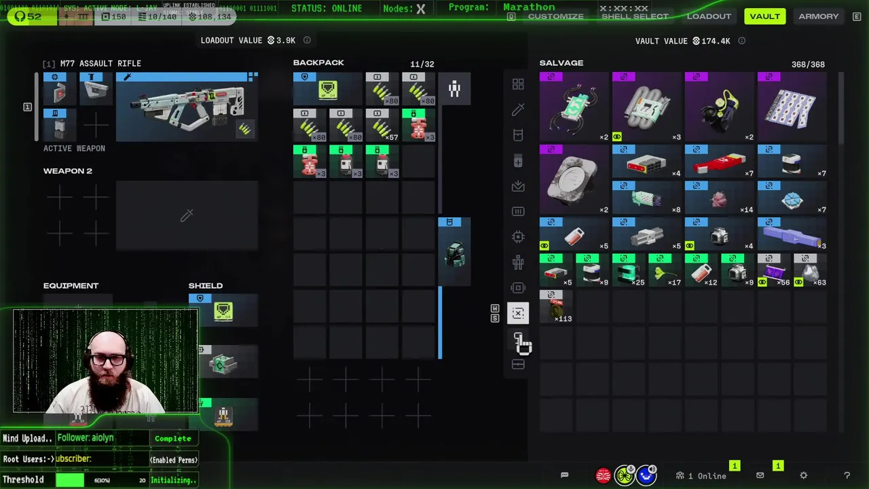Click the bottom-most filter icon under salvage
869x489 pixels.
[518, 365]
